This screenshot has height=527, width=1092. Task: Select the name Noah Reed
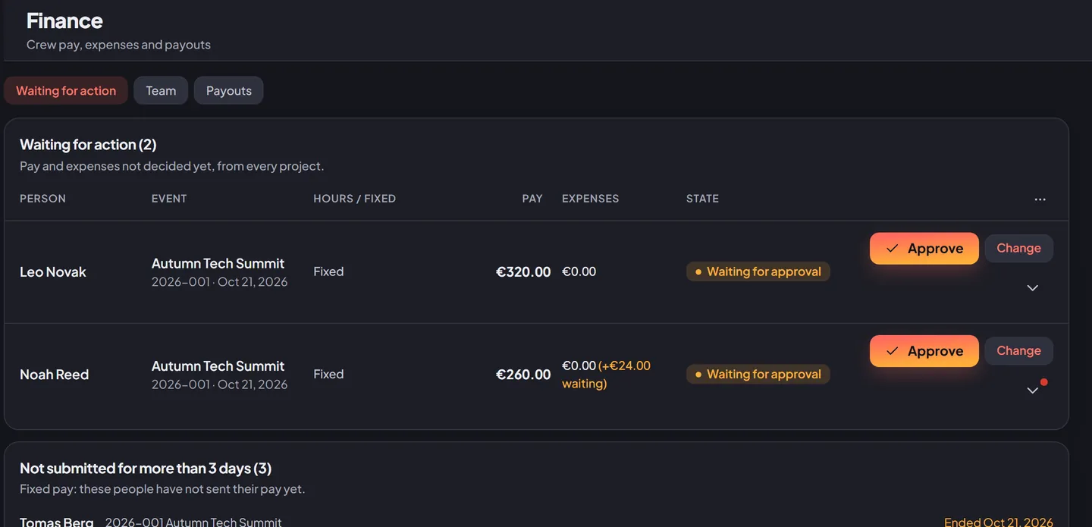pyautogui.click(x=54, y=374)
